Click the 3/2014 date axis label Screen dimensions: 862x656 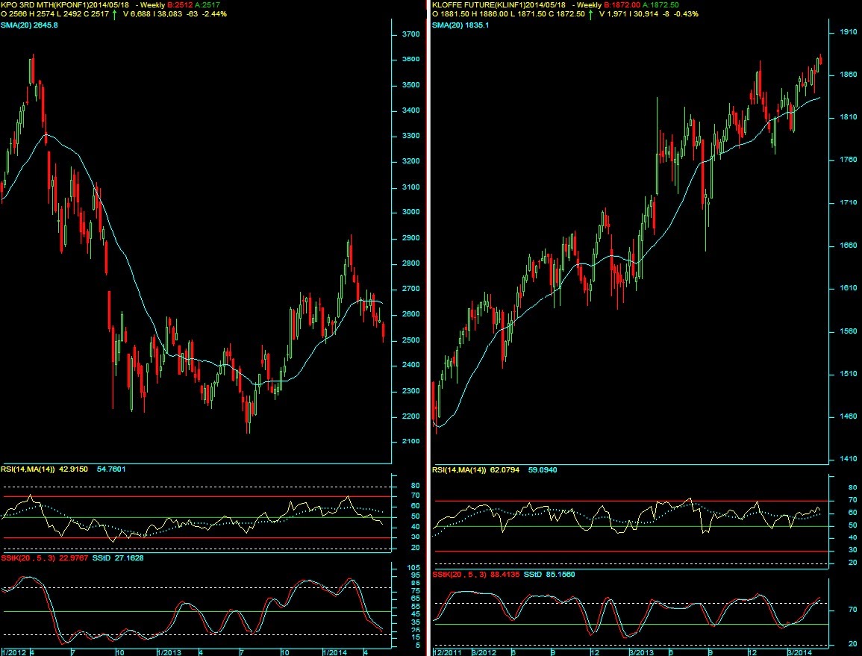coord(800,653)
